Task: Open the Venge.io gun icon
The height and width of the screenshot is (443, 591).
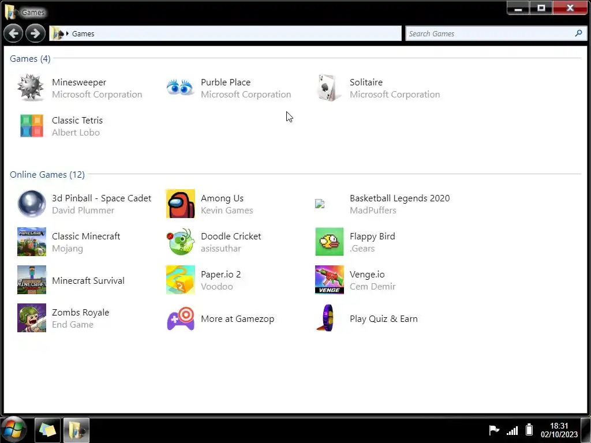Action: tap(330, 280)
